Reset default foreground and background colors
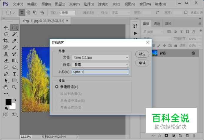Screen dimensions: 204x140 tap(6, 108)
